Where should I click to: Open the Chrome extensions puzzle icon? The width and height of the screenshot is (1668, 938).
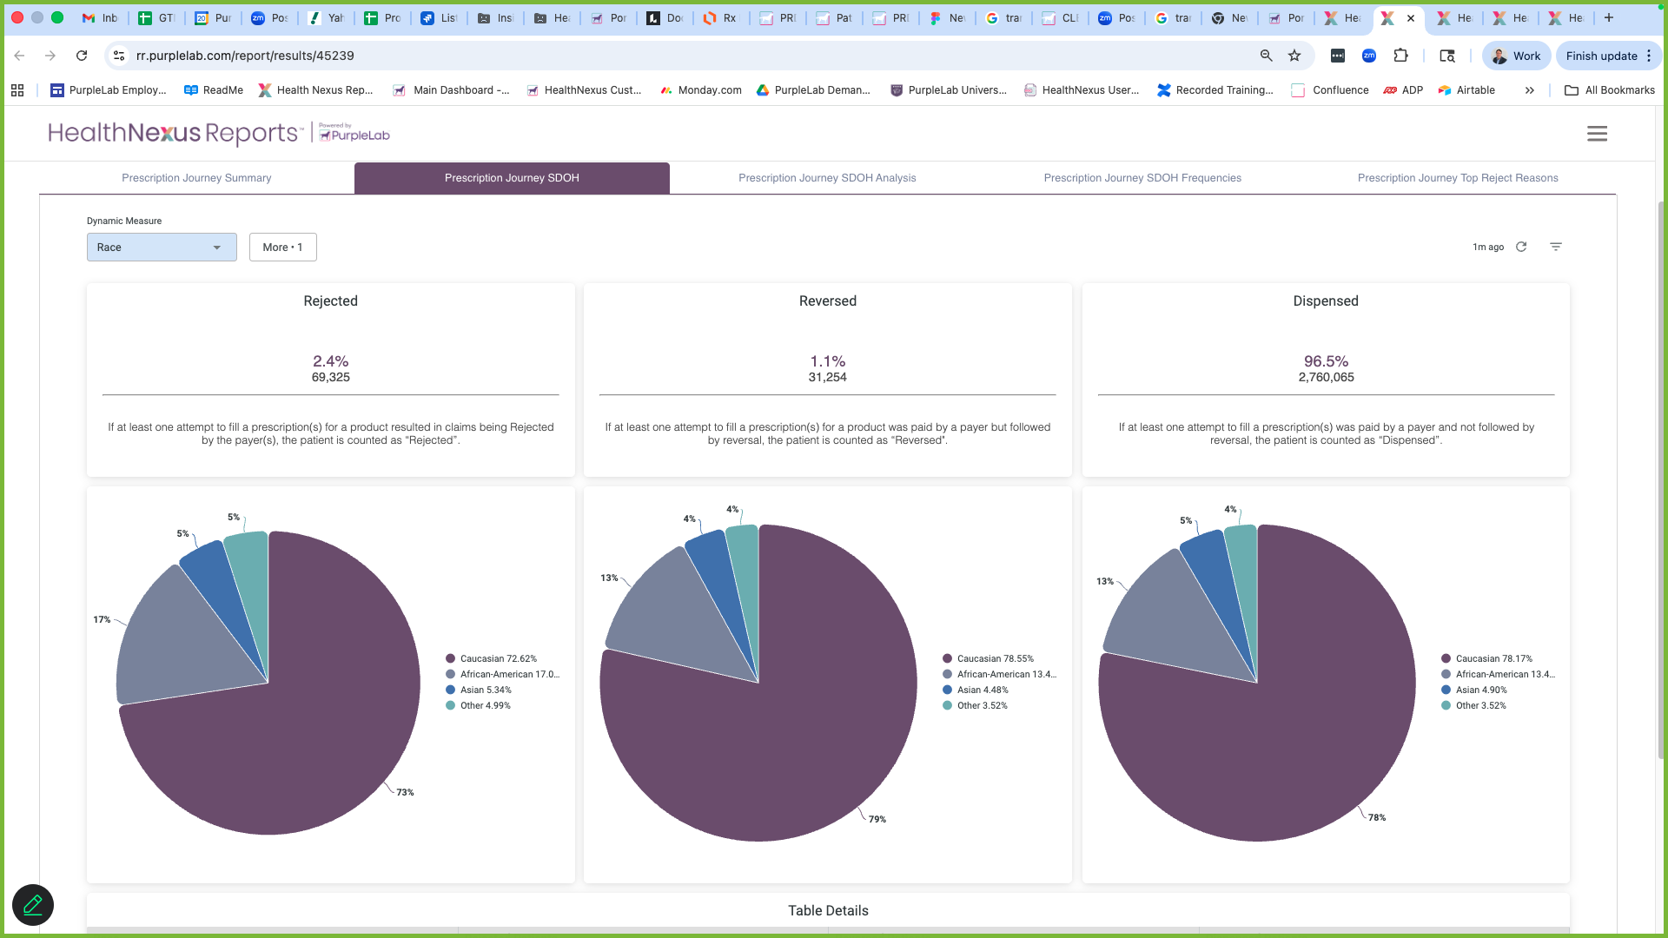click(x=1400, y=56)
